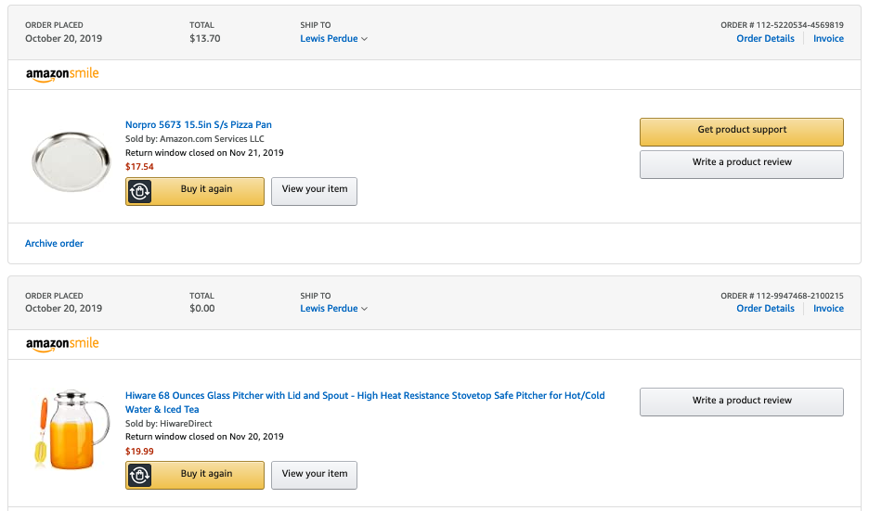
Task: Write a product review for the pizza pan
Action: (x=742, y=164)
